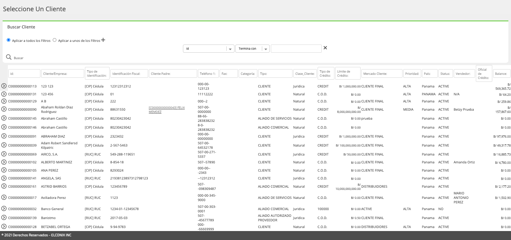
Task: Pick ALBERTO MARTINEZ using the row arrow
Action: pos(4,162)
